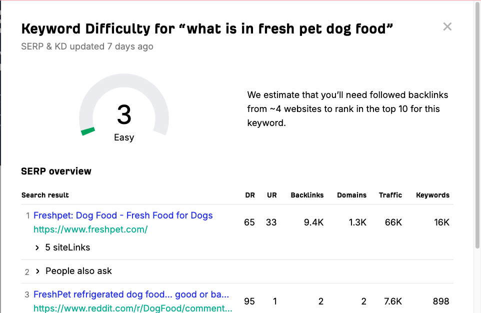Click the UR column header

click(271, 195)
